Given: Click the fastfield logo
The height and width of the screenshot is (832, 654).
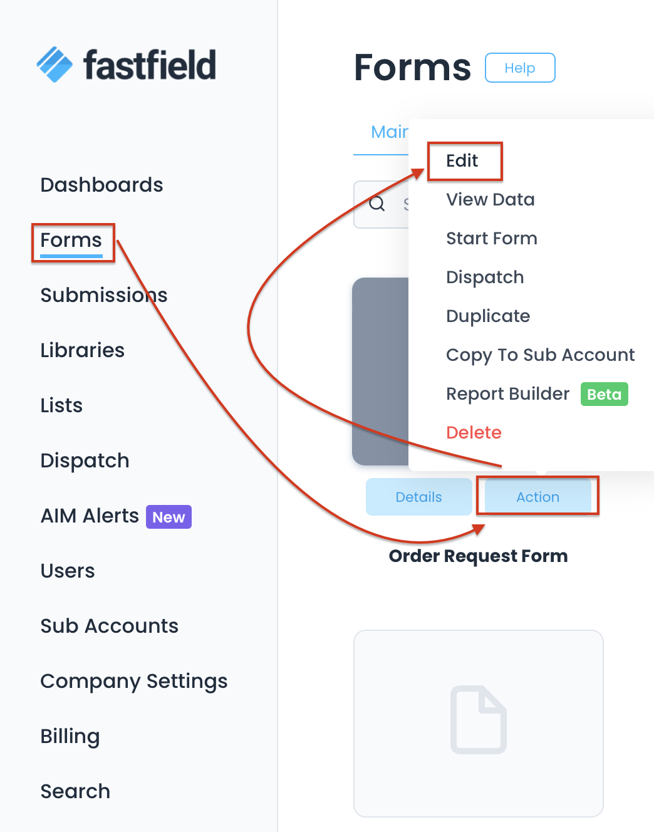Looking at the screenshot, I should tap(126, 65).
